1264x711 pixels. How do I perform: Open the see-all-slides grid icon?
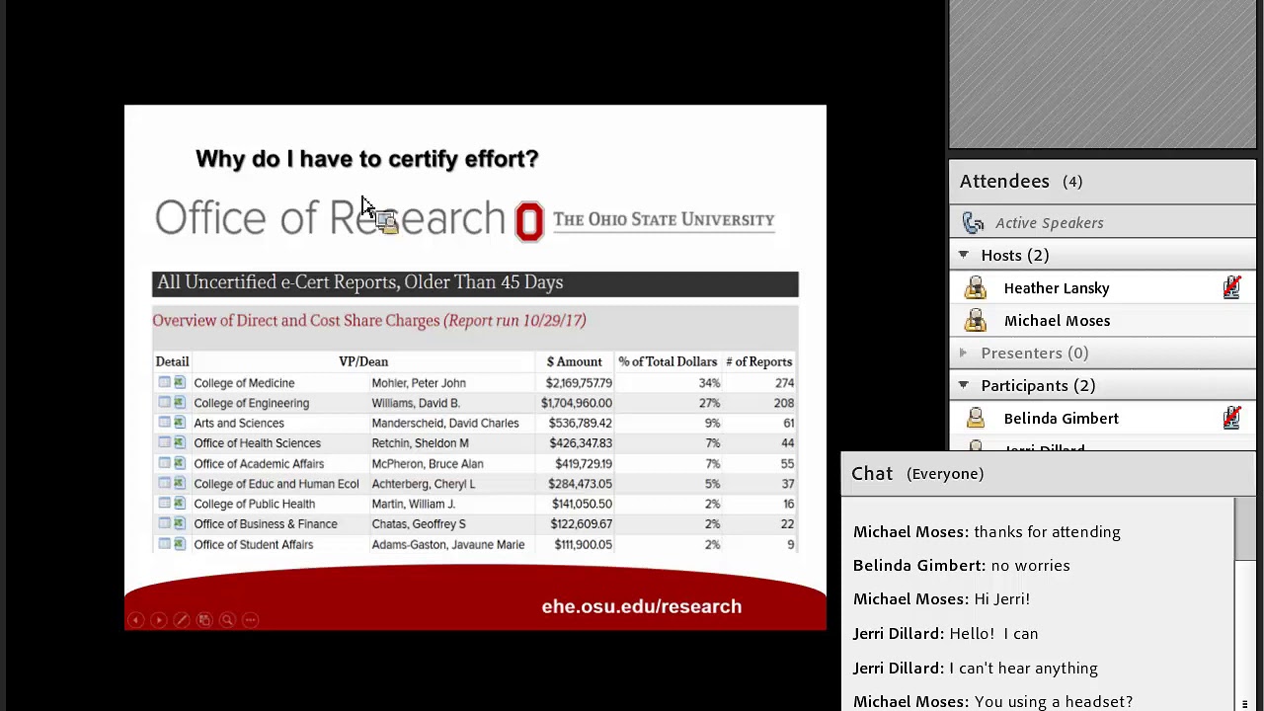coord(204,620)
